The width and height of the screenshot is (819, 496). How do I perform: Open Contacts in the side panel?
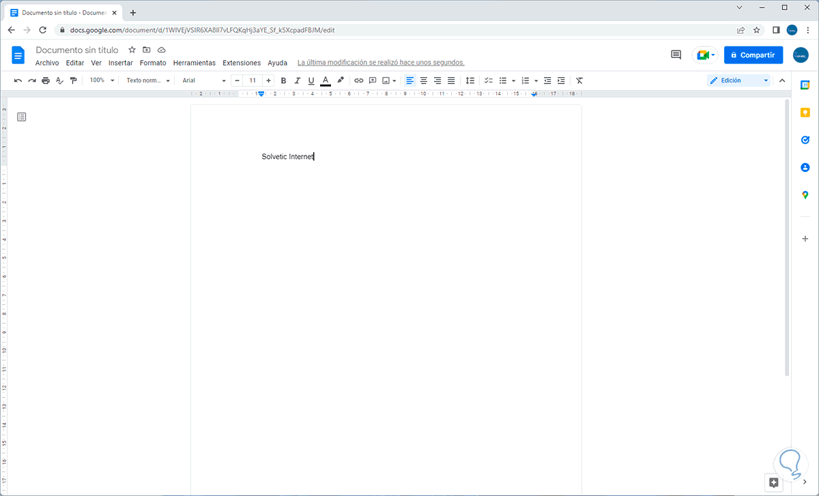pos(805,167)
